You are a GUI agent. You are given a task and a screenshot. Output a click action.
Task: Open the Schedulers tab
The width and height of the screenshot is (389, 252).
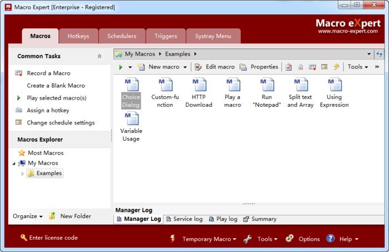tap(122, 36)
